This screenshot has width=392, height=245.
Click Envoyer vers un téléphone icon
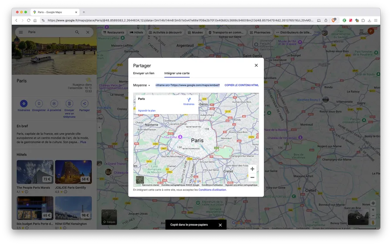[69, 103]
